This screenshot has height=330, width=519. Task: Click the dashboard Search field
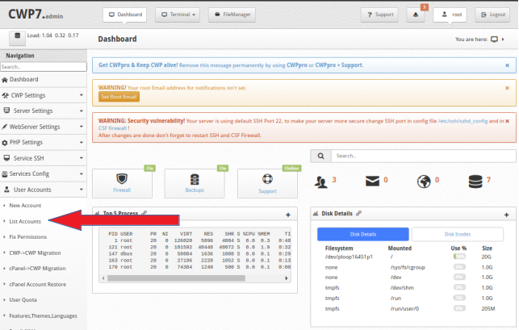click(423, 156)
